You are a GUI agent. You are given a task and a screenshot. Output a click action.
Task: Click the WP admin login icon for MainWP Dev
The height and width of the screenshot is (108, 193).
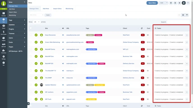(x=63, y=56)
